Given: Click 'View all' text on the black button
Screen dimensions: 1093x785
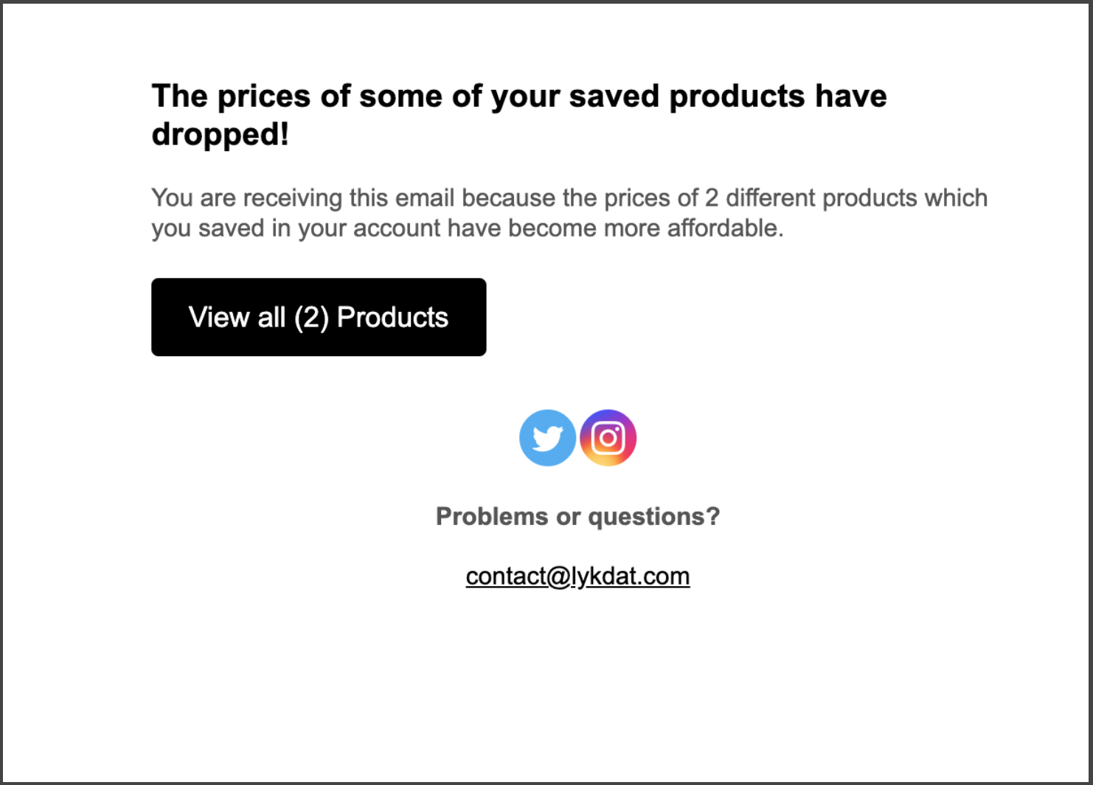Looking at the screenshot, I should point(237,318).
